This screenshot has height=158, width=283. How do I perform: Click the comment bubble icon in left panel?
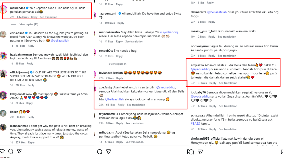pos(11,151)
